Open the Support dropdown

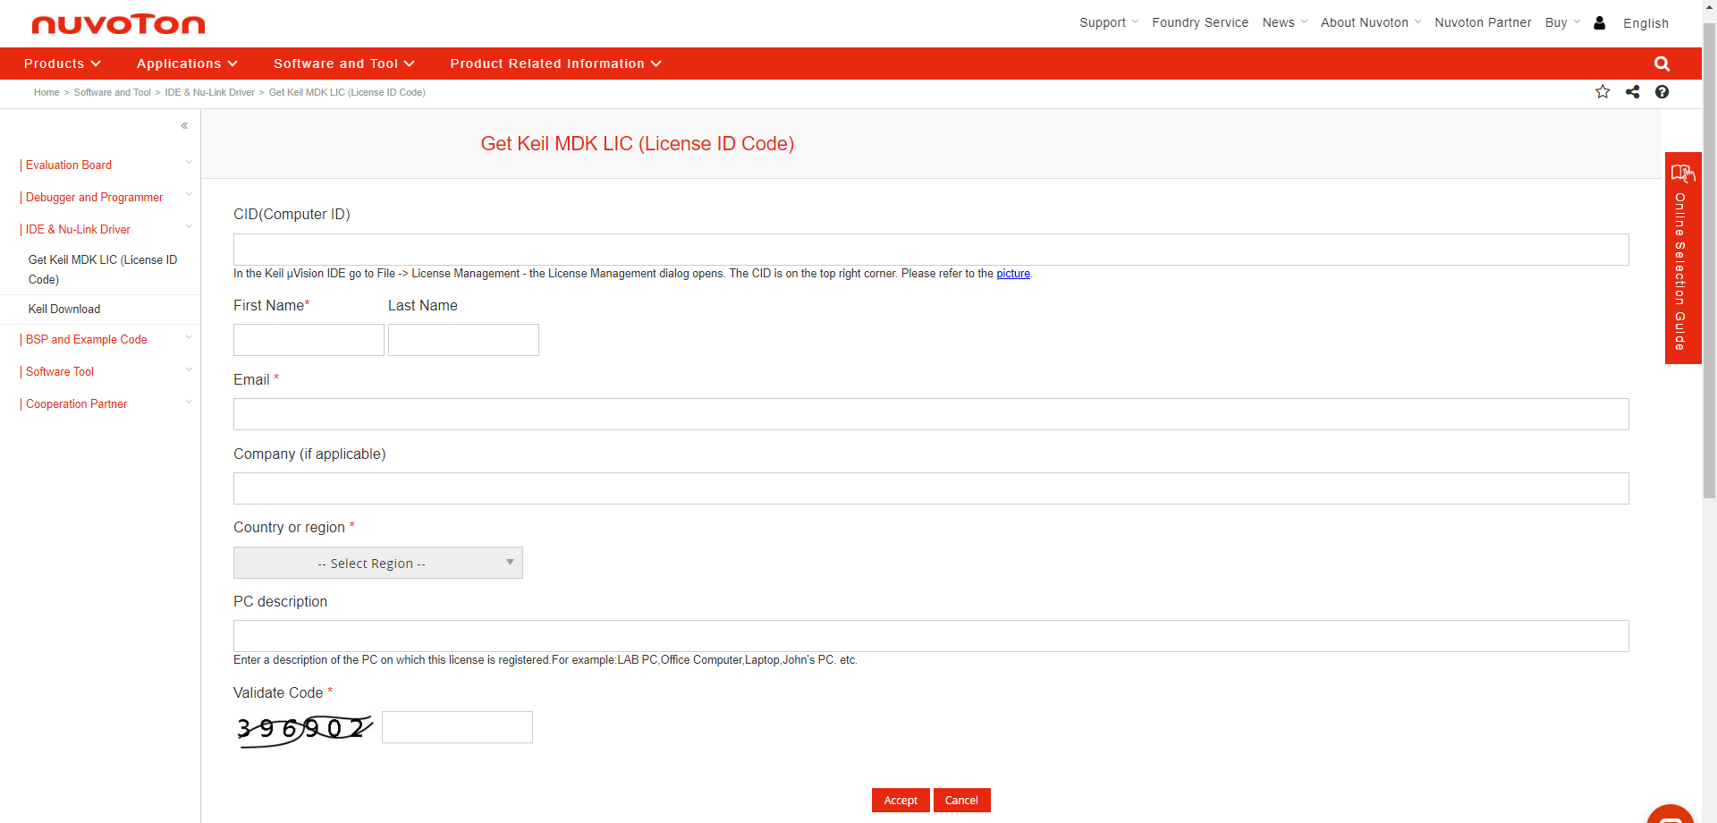point(1109,22)
